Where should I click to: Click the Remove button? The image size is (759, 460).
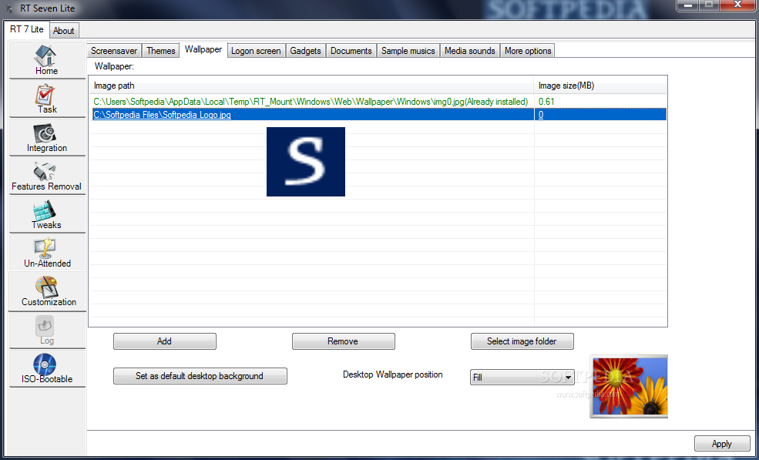[x=343, y=341]
